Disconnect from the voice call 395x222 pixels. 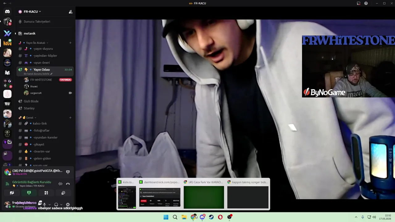click(x=68, y=184)
